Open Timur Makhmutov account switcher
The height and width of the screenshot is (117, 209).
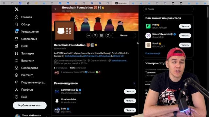pos(31,115)
